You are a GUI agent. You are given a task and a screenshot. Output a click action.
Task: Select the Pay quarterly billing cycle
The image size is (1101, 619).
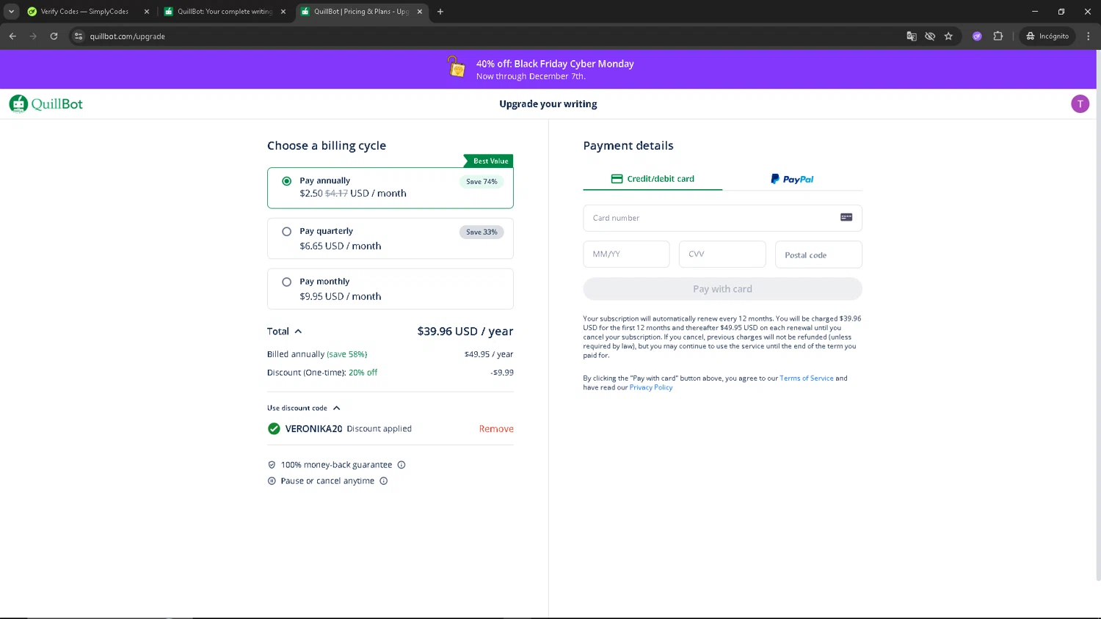[287, 232]
